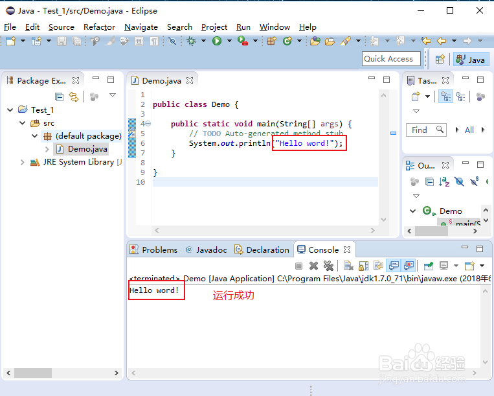Image resolution: width=494 pixels, height=396 pixels.
Task: Click the New file toolbar icon
Action: 10,41
